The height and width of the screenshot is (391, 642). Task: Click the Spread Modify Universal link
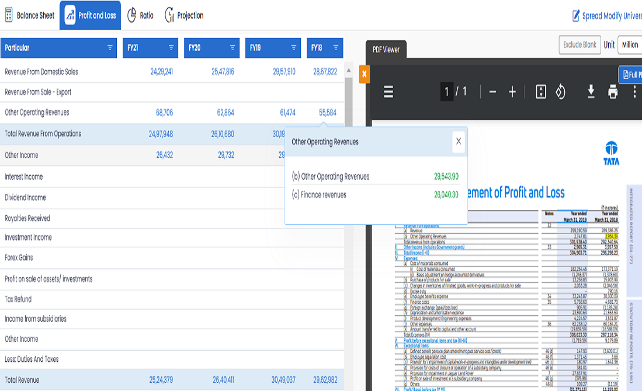tap(608, 16)
